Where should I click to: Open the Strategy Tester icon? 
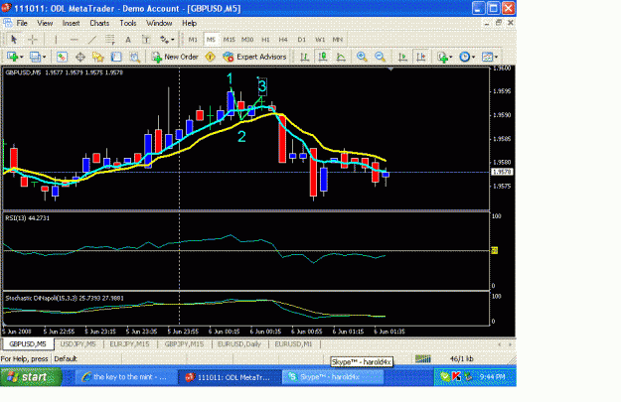click(135, 57)
